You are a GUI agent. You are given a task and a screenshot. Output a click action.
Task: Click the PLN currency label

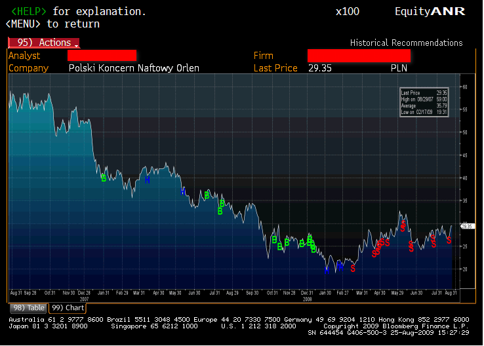[x=399, y=68]
